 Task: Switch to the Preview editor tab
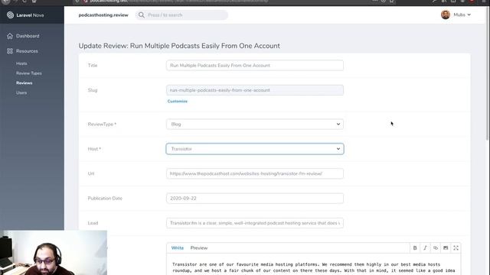[199, 247]
